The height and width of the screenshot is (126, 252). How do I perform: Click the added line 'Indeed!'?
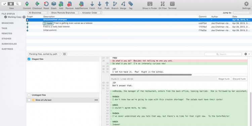tap(116, 125)
